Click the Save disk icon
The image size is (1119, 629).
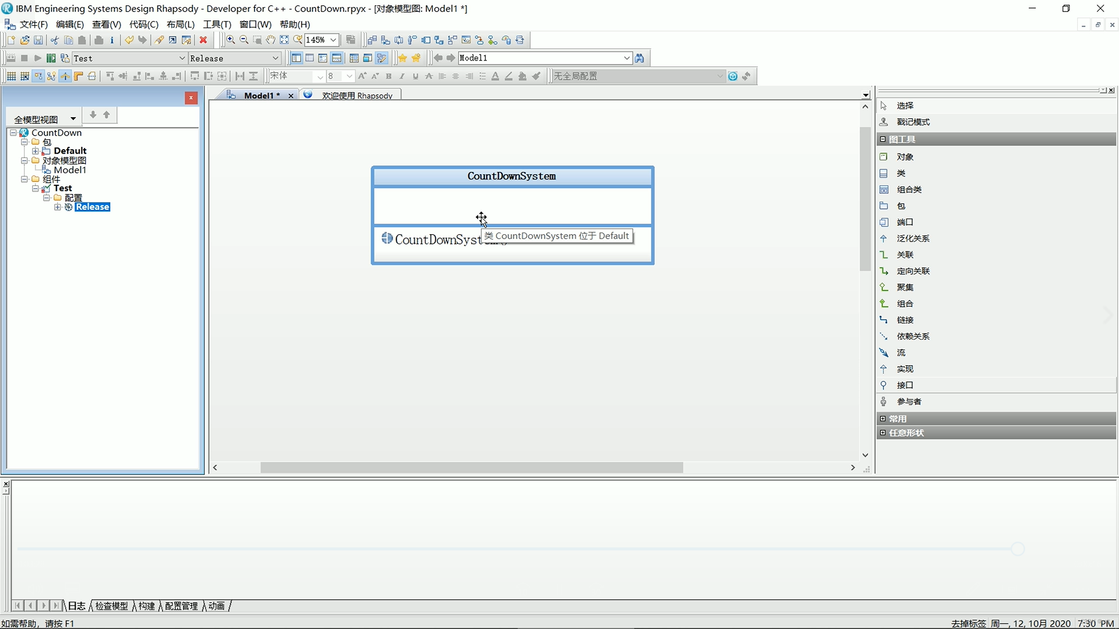[x=38, y=40]
